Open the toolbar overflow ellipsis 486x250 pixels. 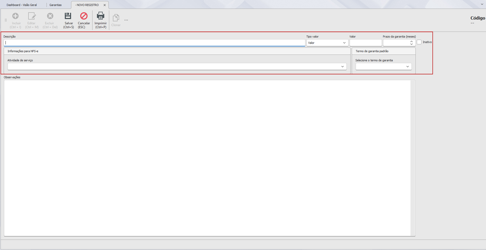(126, 20)
